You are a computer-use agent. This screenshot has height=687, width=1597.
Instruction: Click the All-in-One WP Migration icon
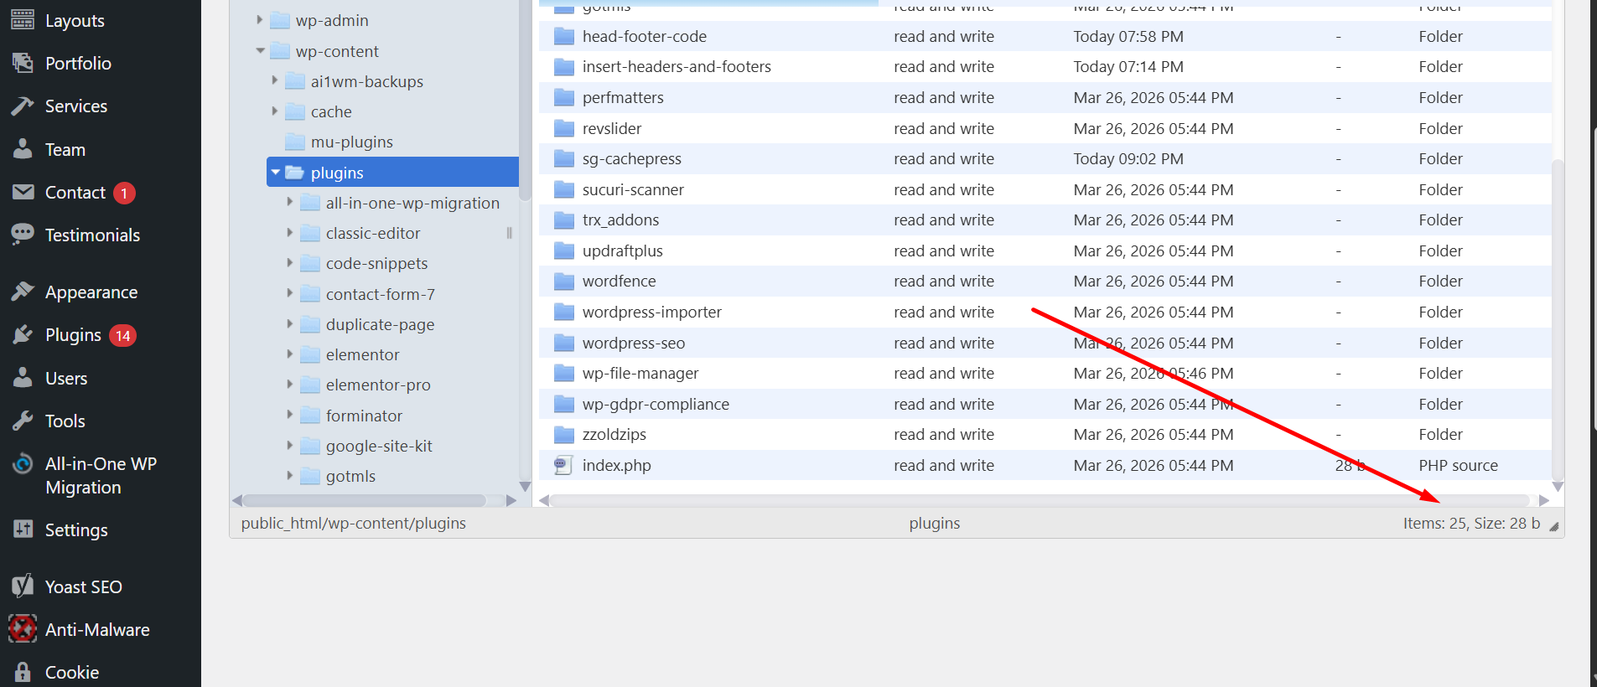pos(23,463)
